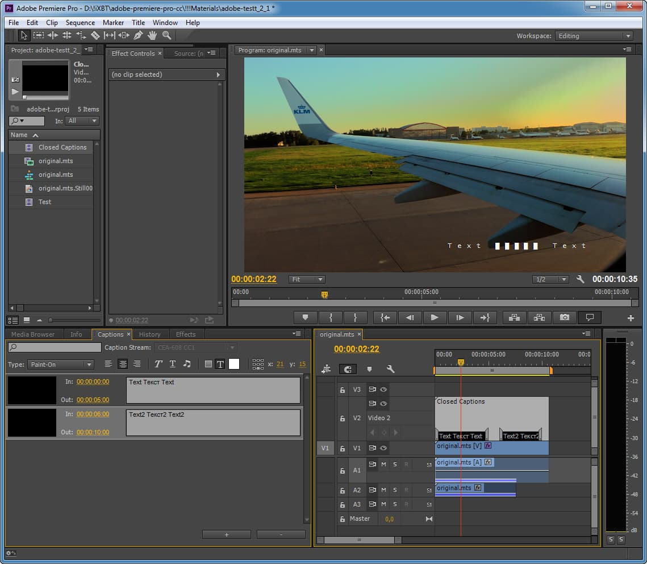Expand the Workspace dropdown showing Editing

tap(594, 36)
